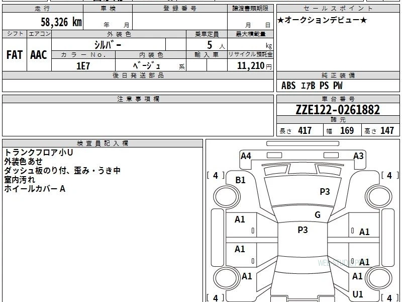Viewport: 402px width, 302px height.
Task: Click the P3 mark on the roof
Action: click(x=303, y=230)
